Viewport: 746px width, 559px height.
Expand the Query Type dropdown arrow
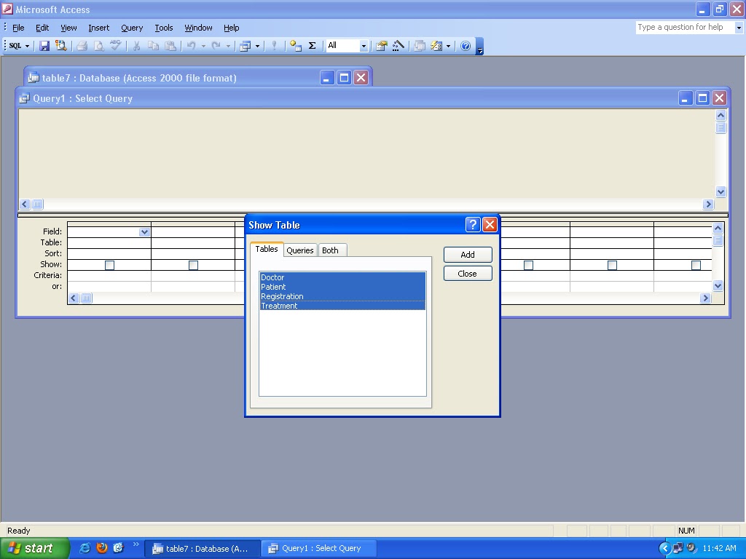(x=257, y=46)
